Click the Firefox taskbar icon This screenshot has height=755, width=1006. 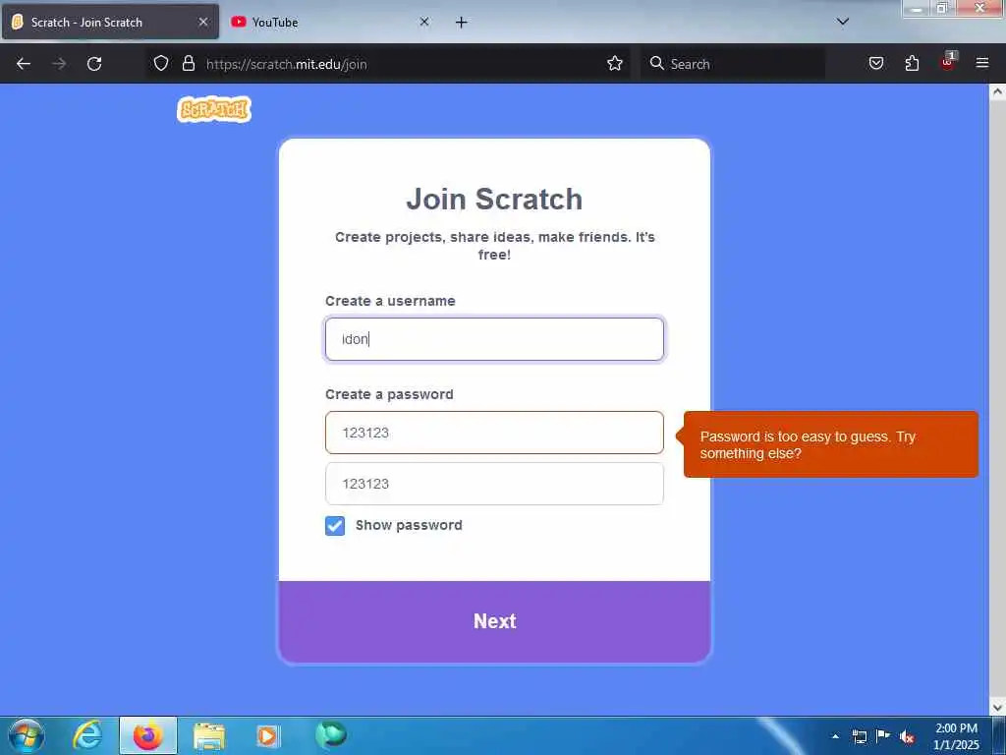pos(148,735)
